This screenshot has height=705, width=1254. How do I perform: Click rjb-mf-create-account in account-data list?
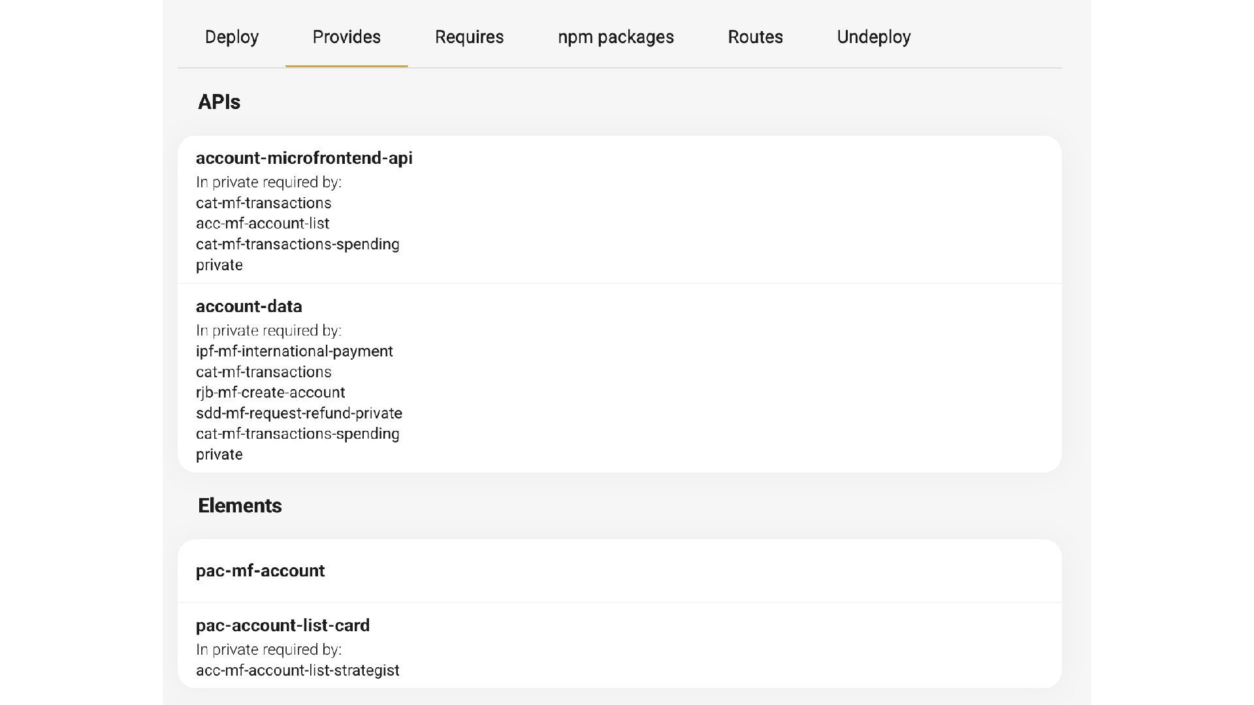270,392
